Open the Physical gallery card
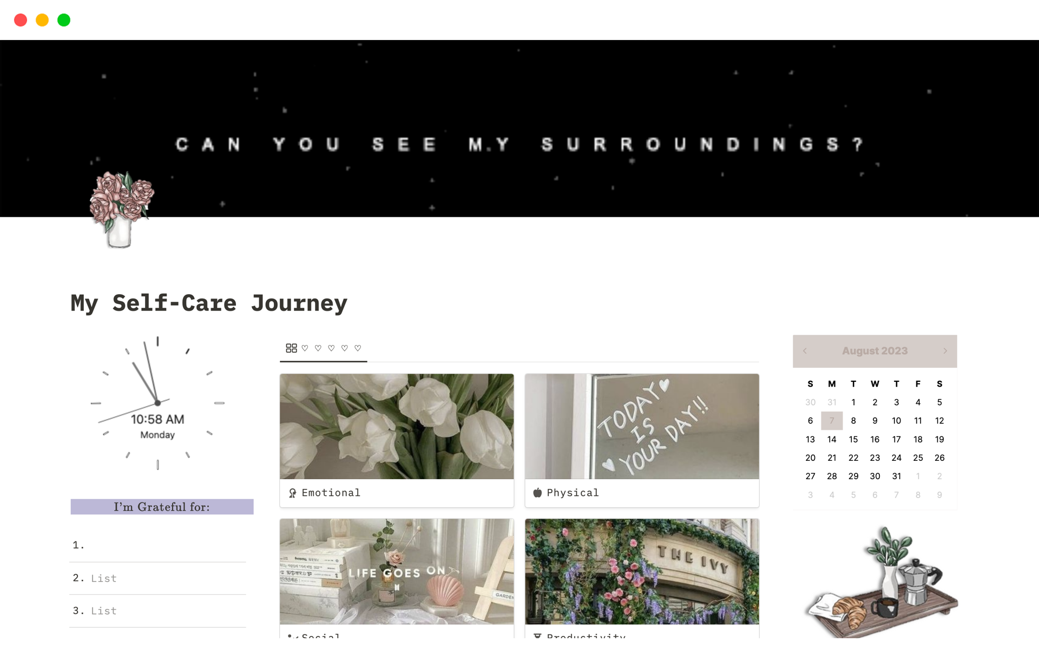Viewport: 1039px width, 649px height. (x=642, y=440)
